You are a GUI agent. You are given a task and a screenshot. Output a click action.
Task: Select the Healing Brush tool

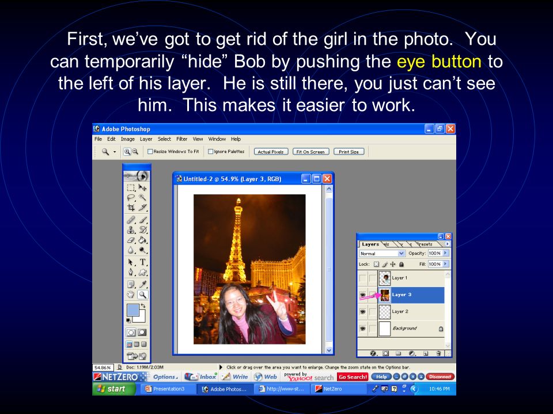131,220
